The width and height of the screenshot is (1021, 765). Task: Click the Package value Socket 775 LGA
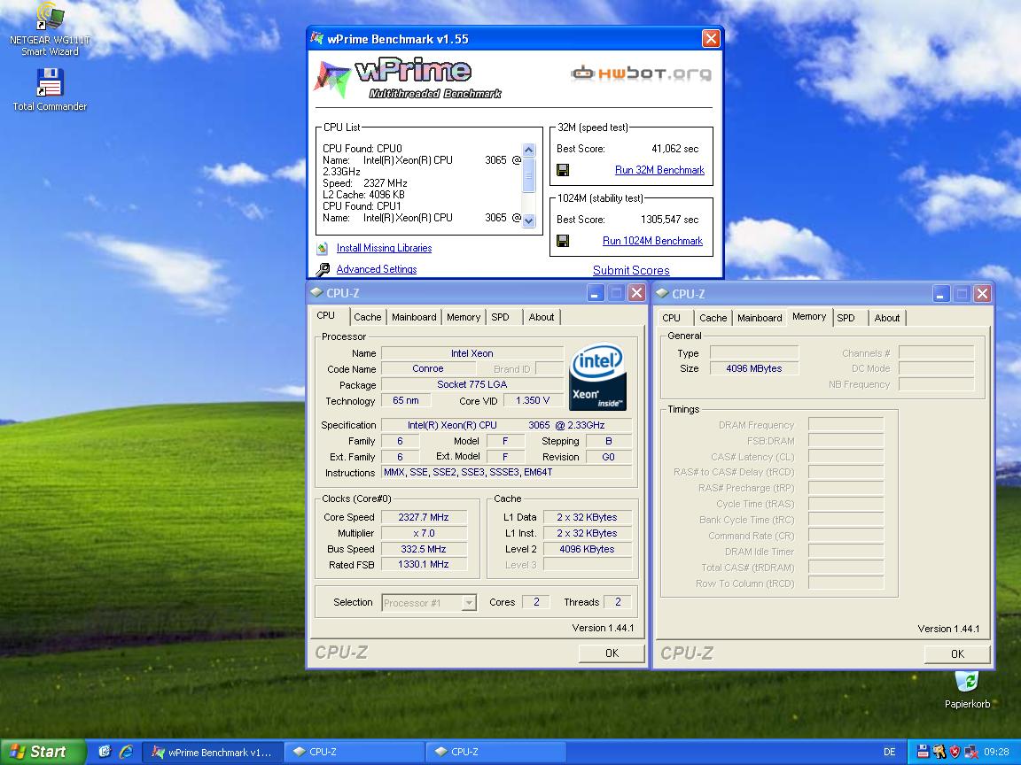[x=472, y=384]
